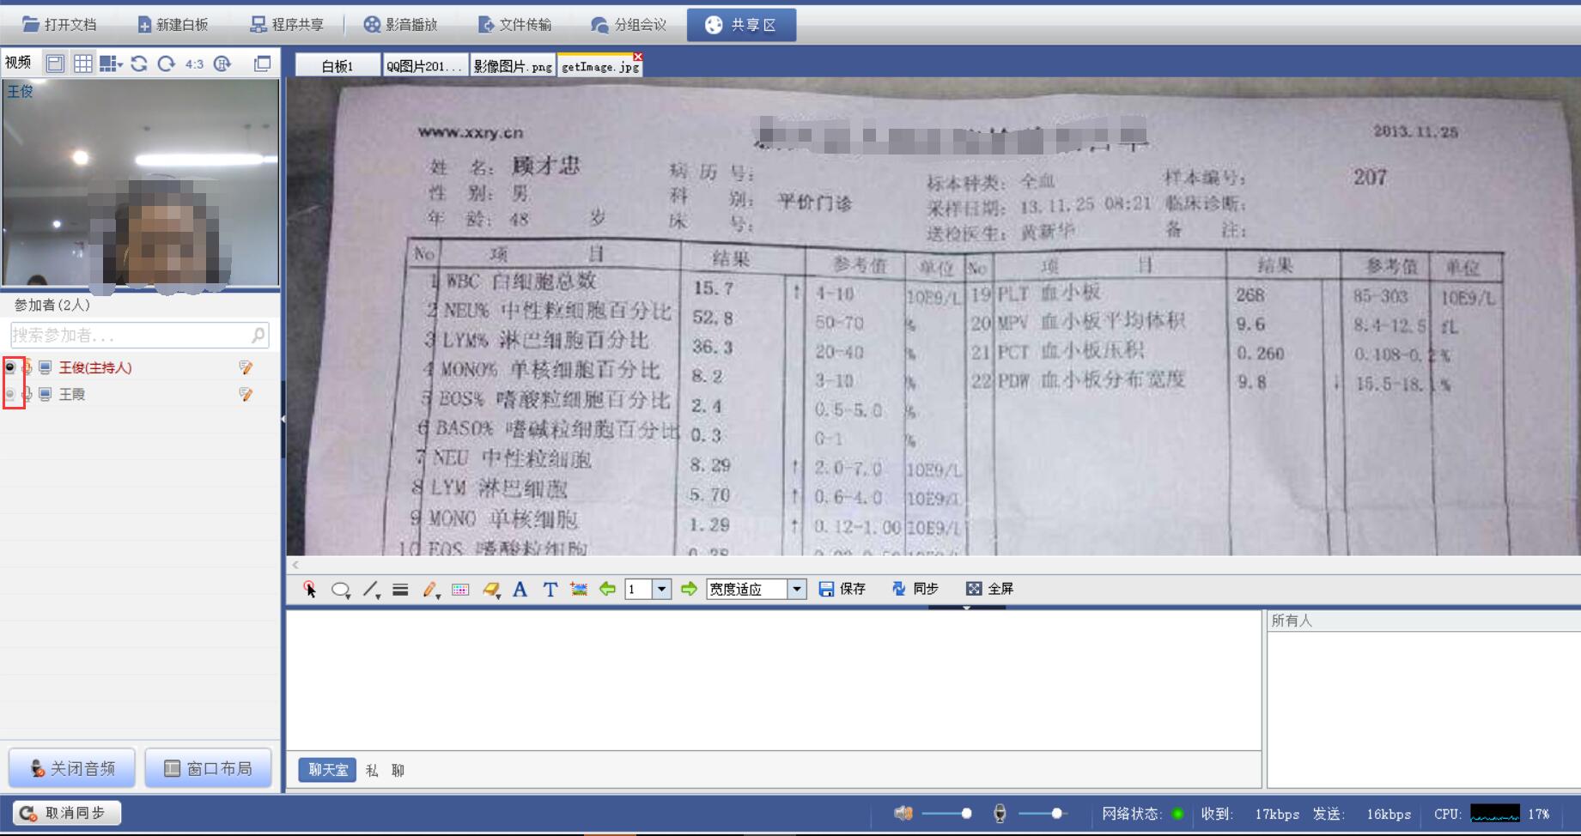Screen dimensions: 1581x836
Task: Toggle camera for host 王俊
Action: coord(10,367)
